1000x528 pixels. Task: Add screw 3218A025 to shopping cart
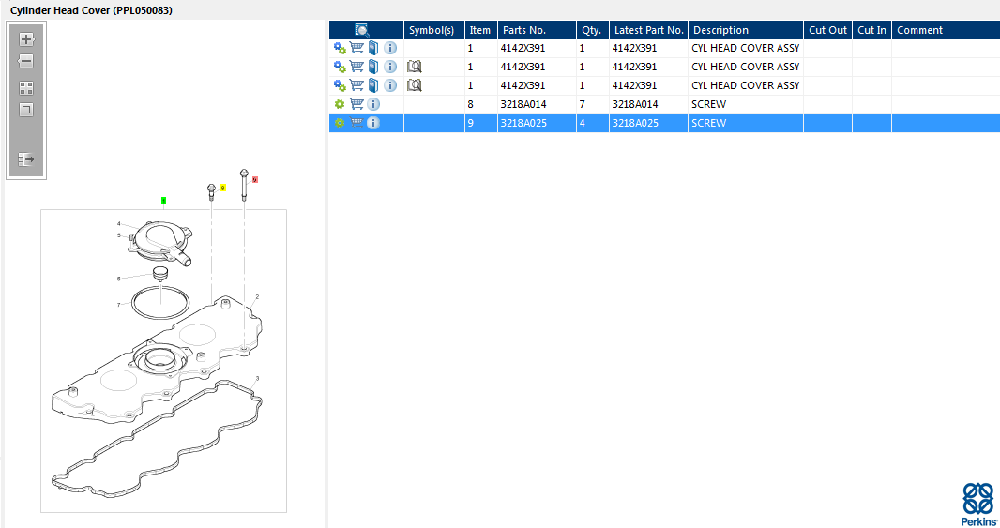pos(356,123)
